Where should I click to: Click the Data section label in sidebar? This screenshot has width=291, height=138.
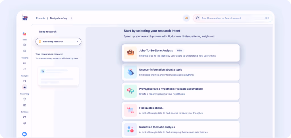(x=25, y=40)
